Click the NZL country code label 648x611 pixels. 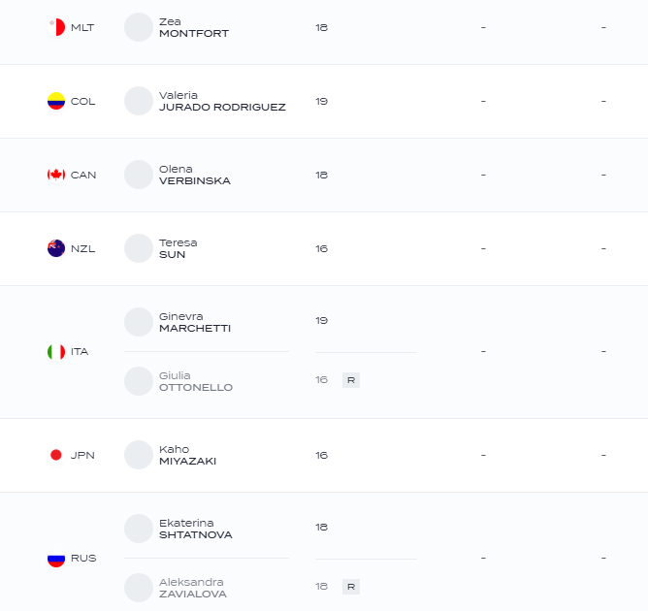[83, 248]
